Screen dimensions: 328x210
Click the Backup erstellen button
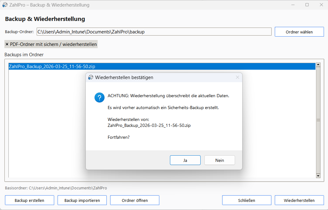(x=29, y=200)
